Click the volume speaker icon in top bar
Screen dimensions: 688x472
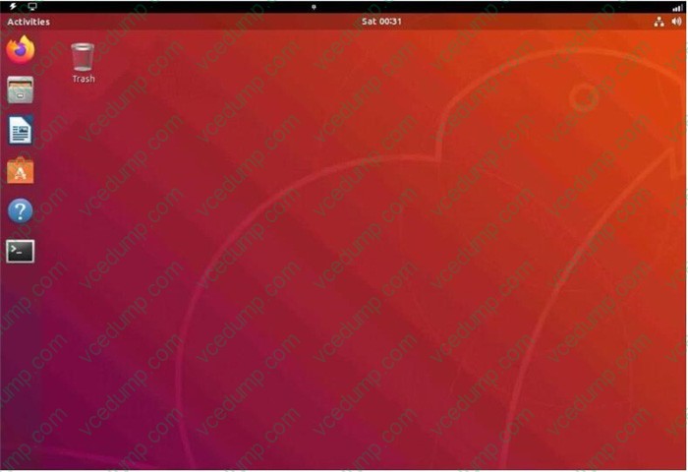[676, 21]
